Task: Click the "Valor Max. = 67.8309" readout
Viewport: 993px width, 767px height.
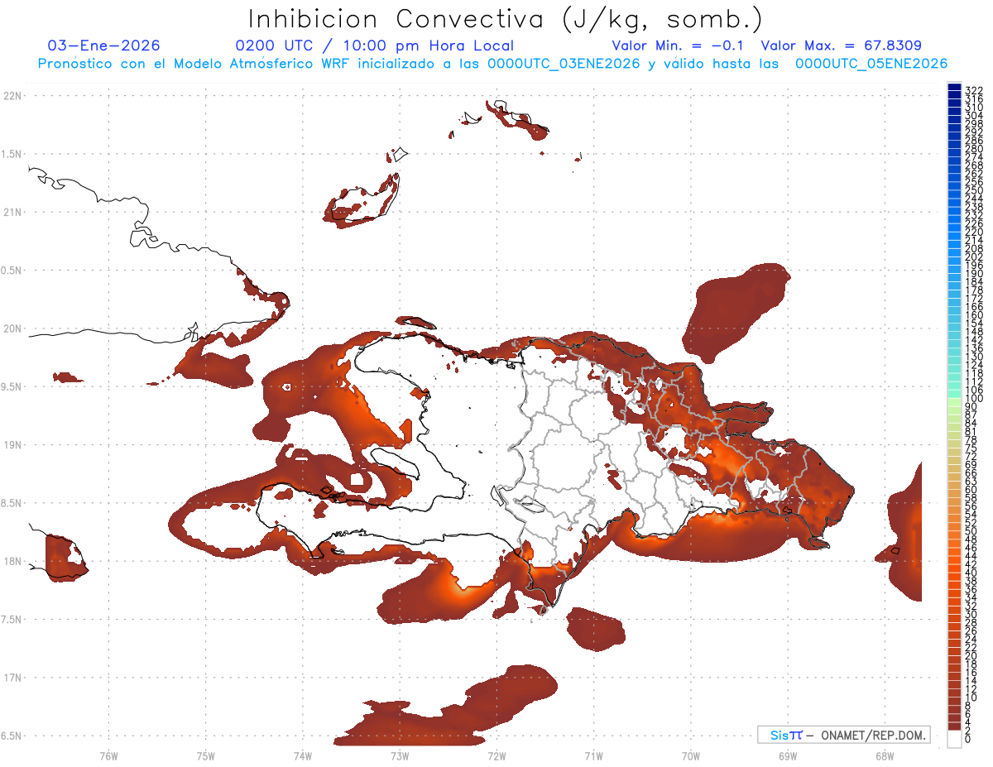Action: 841,46
